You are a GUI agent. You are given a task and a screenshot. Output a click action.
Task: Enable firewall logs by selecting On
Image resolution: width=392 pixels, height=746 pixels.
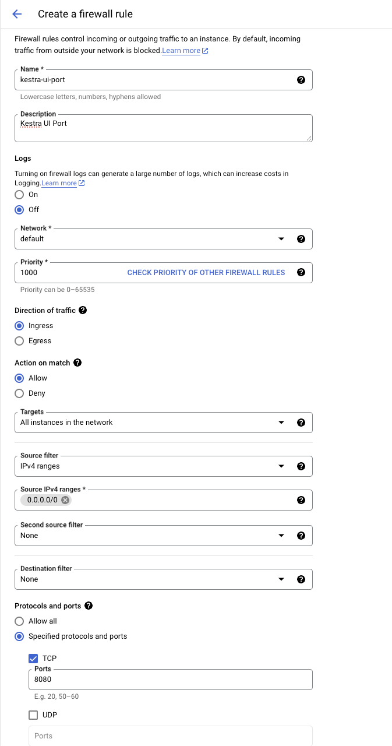click(18, 195)
